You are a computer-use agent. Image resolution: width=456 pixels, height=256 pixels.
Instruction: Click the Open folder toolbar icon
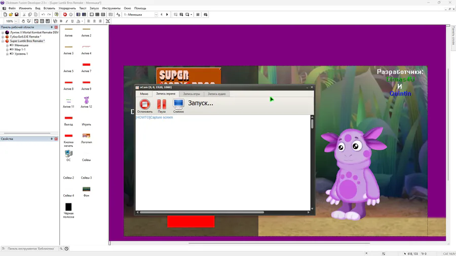pos(11,15)
